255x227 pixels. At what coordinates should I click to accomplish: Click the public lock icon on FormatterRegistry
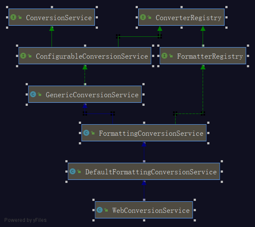pyautogui.click(x=171, y=56)
